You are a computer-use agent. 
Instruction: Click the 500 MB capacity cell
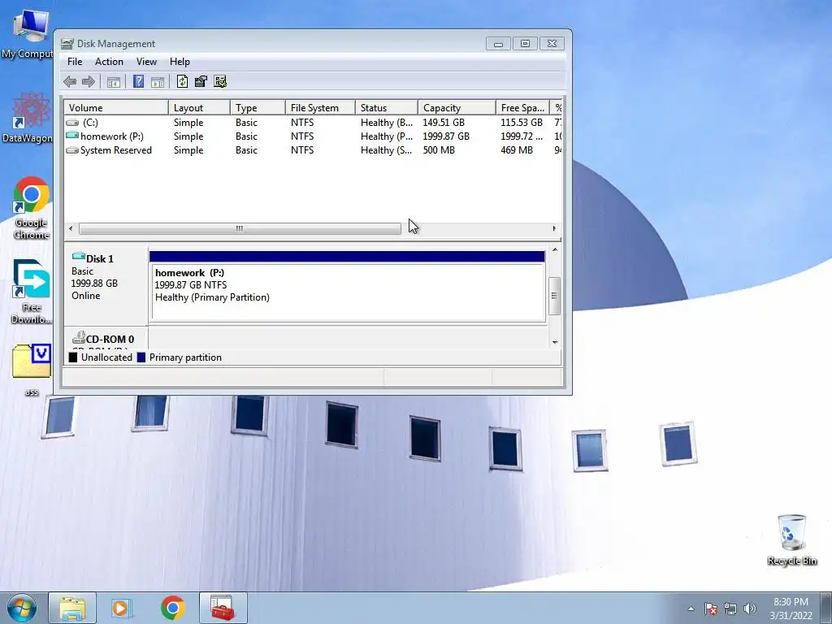pyautogui.click(x=439, y=150)
